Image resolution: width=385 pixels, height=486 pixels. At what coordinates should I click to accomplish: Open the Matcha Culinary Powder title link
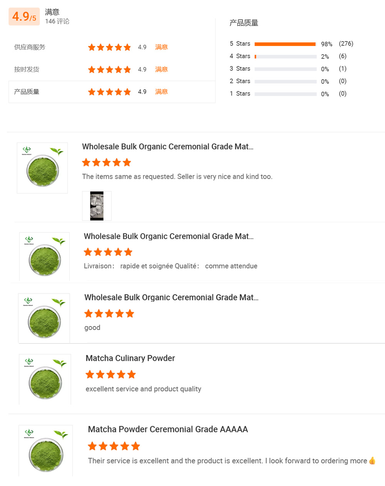tap(130, 358)
